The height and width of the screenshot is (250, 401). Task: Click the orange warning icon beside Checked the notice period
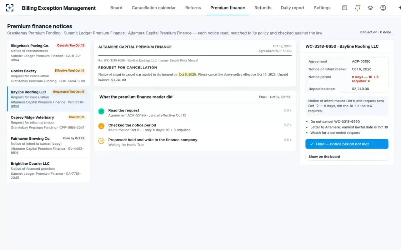(101, 126)
